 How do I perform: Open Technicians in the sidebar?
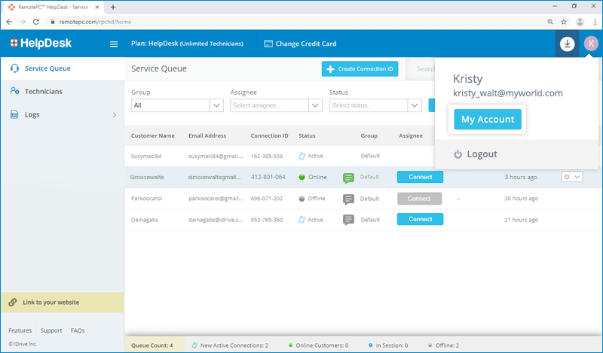tap(43, 91)
